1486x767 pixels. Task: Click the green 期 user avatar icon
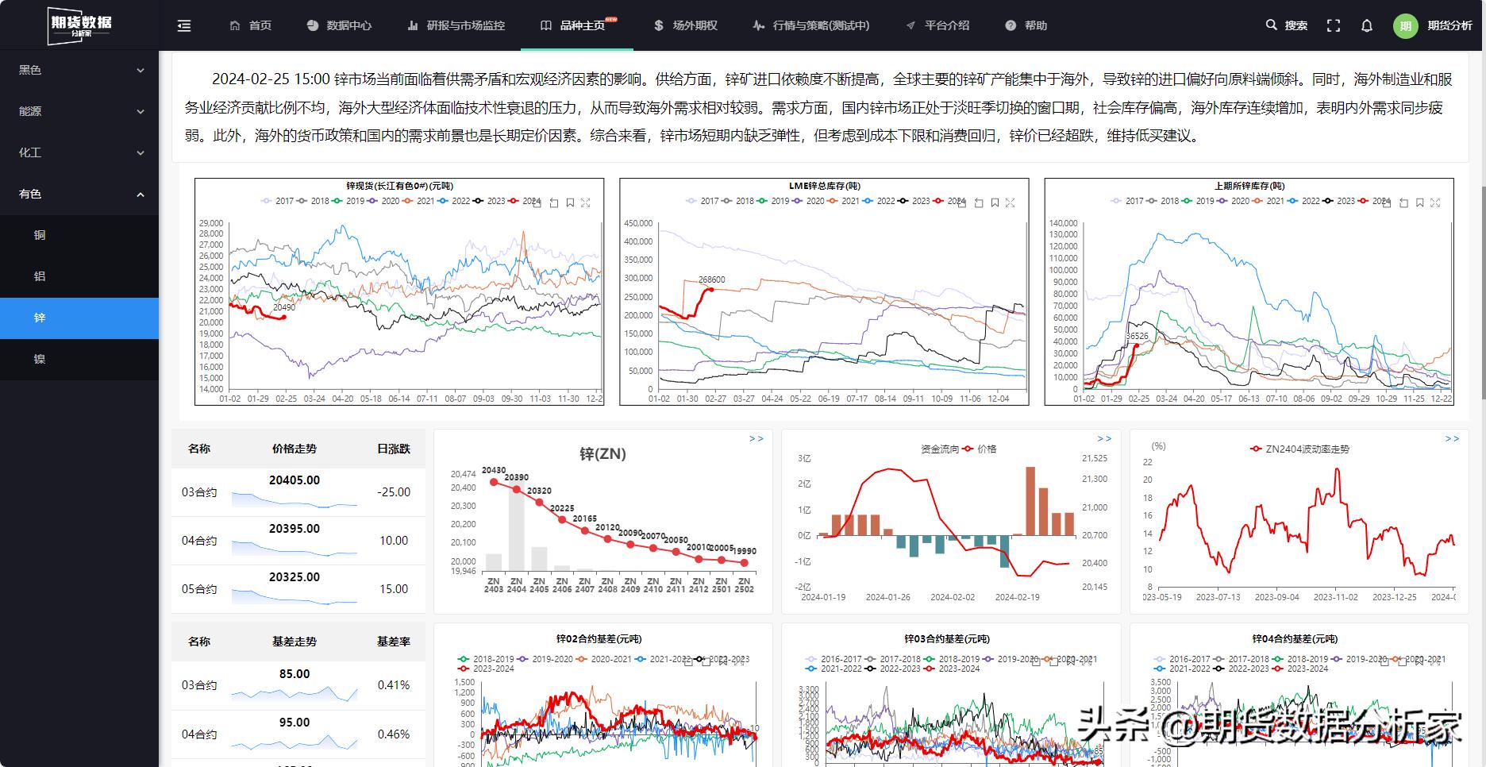(1404, 25)
